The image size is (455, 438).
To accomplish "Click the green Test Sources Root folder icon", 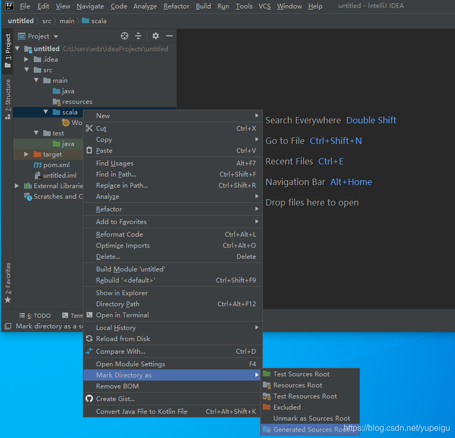I will click(267, 374).
